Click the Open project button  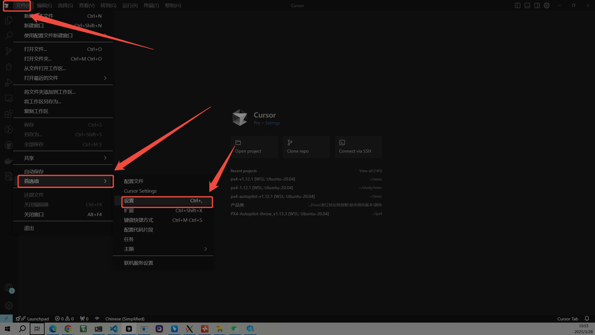point(254,147)
